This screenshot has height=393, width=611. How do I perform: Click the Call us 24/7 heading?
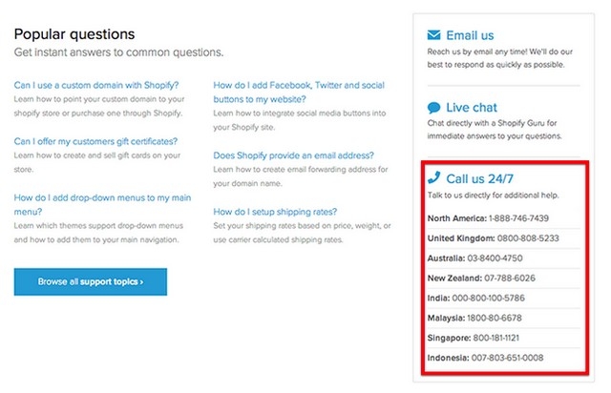click(x=479, y=178)
